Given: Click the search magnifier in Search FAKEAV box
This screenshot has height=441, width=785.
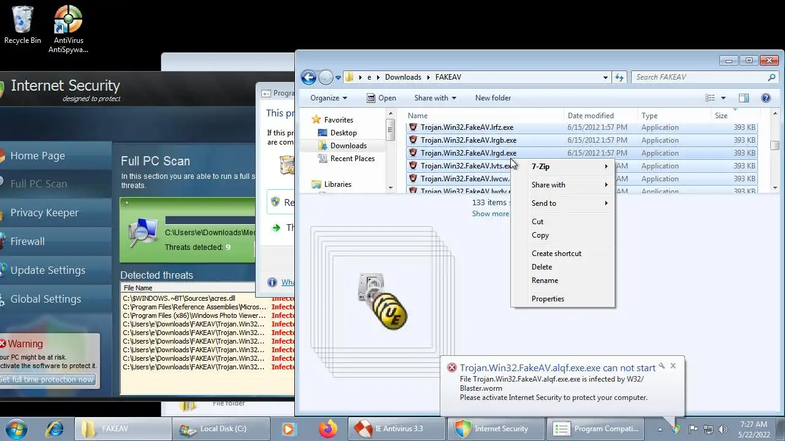Looking at the screenshot, I should (x=772, y=77).
